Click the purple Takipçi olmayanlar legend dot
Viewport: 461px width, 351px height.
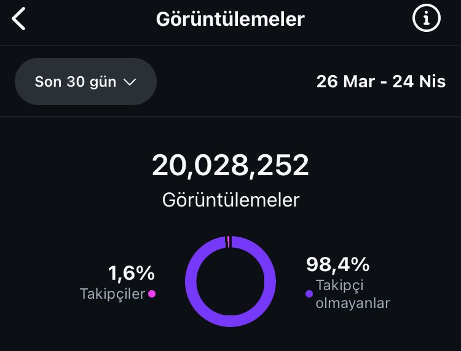pos(309,294)
